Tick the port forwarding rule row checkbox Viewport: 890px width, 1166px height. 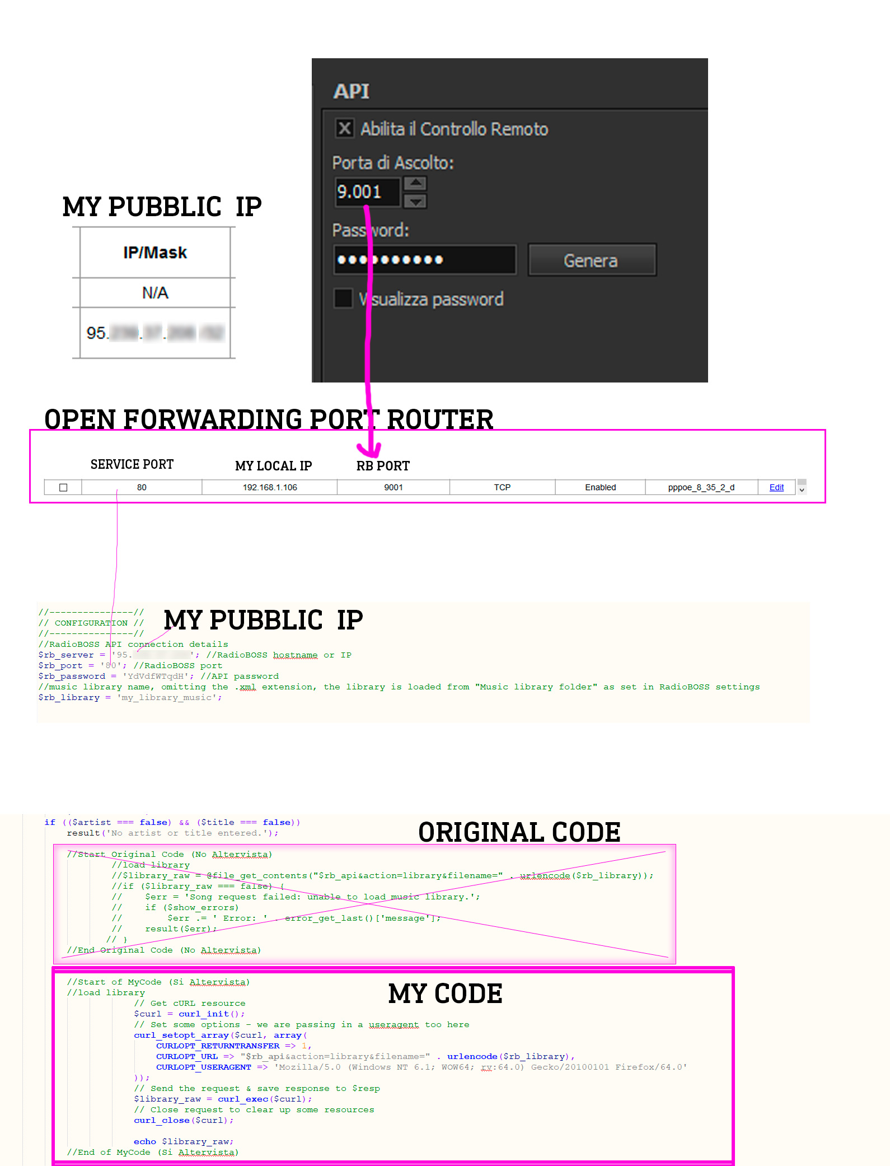tap(63, 487)
